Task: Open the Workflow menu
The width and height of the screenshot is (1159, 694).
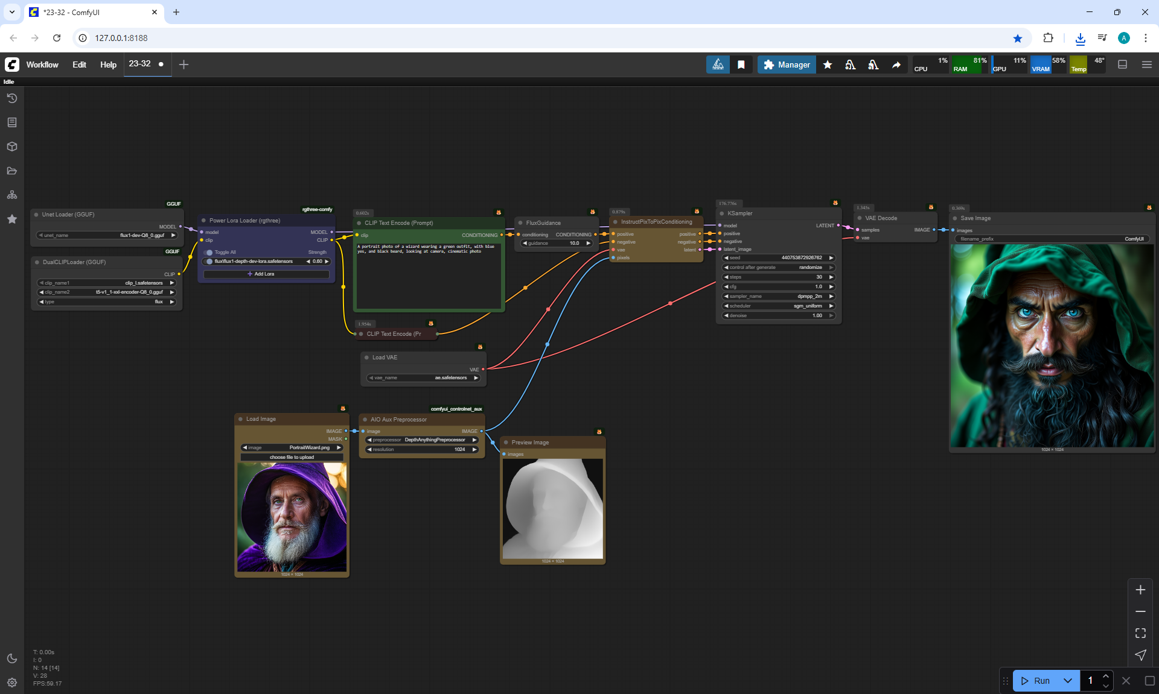Action: click(x=42, y=65)
